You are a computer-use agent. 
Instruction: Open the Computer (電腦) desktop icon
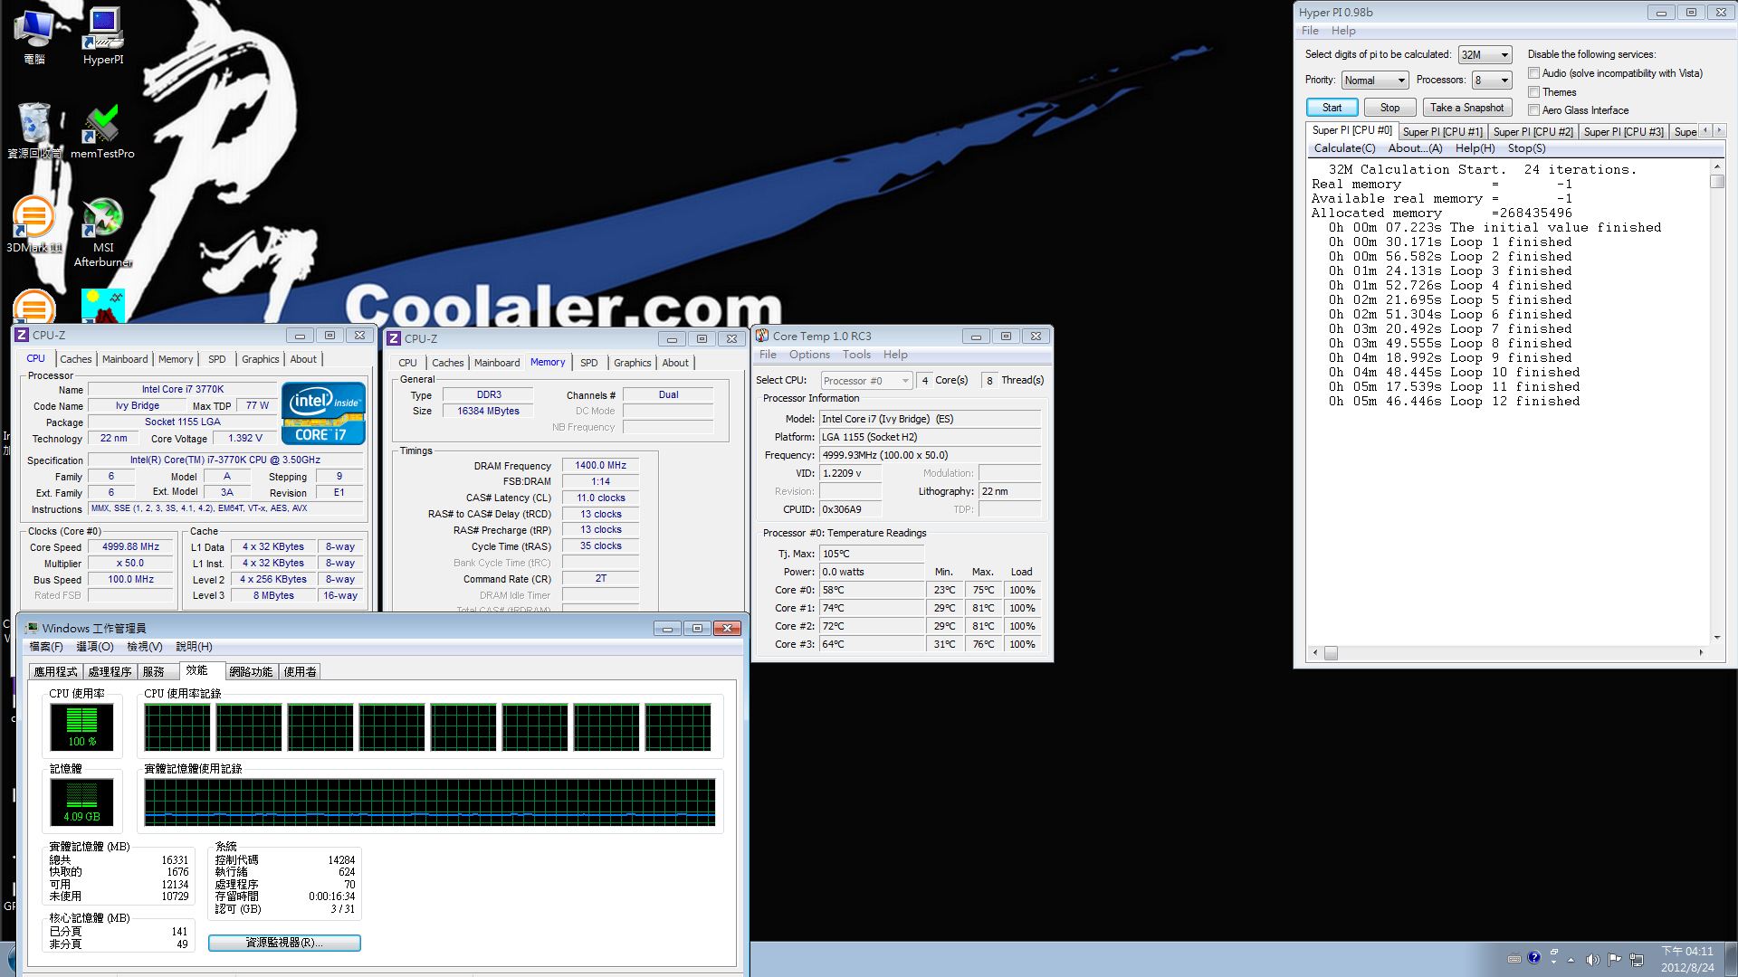[x=34, y=36]
